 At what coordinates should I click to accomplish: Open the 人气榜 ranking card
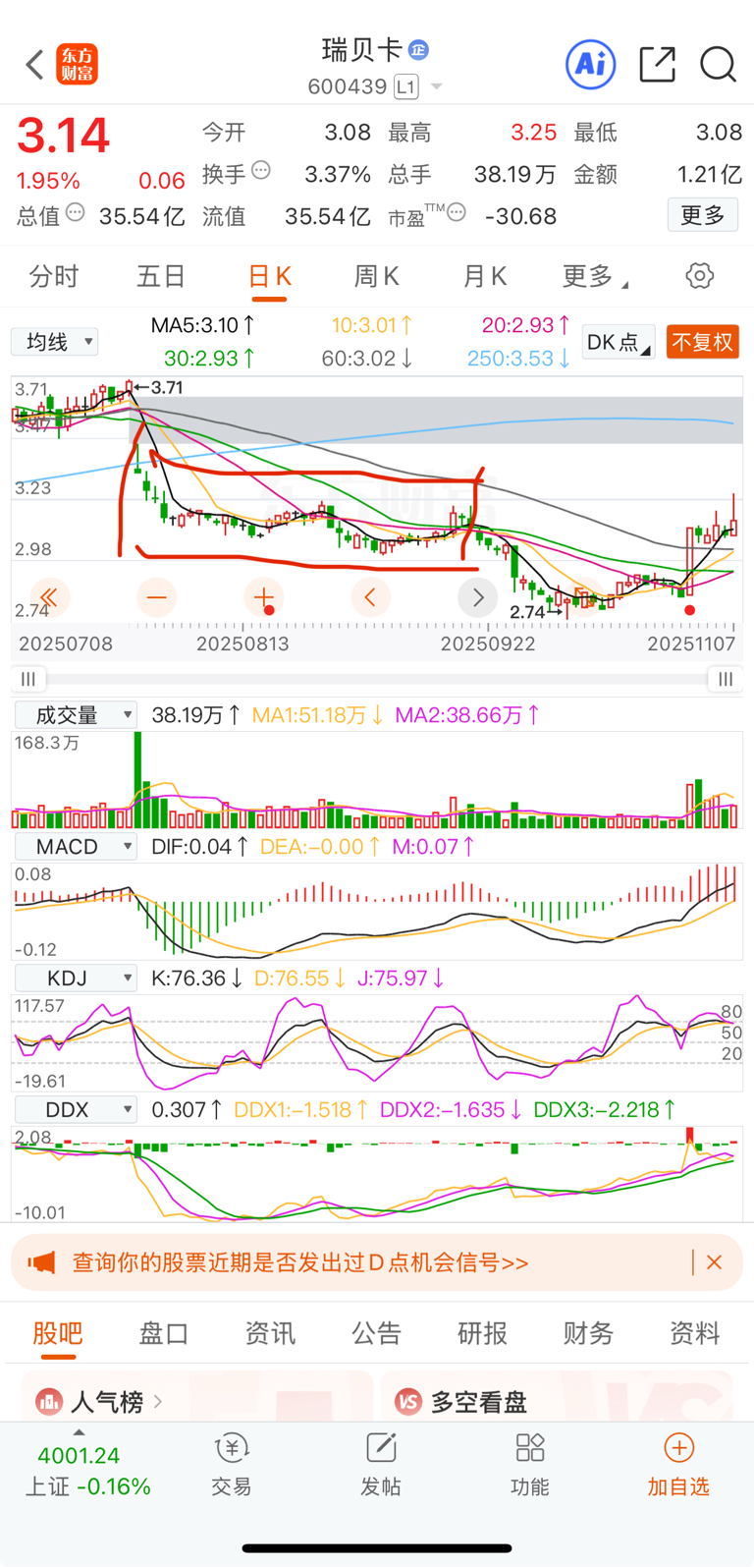196,1398
